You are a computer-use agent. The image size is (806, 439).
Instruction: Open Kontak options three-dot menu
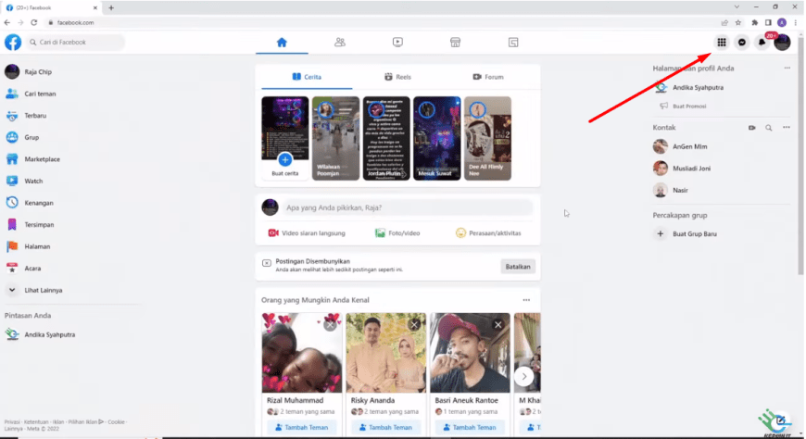tap(787, 128)
